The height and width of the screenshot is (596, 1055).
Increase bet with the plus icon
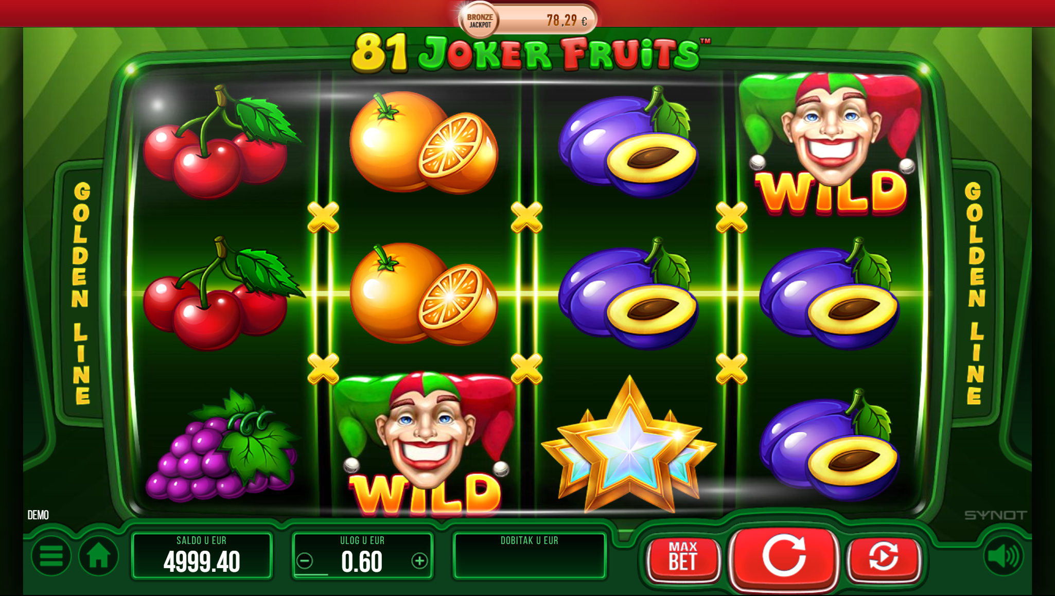tap(419, 561)
